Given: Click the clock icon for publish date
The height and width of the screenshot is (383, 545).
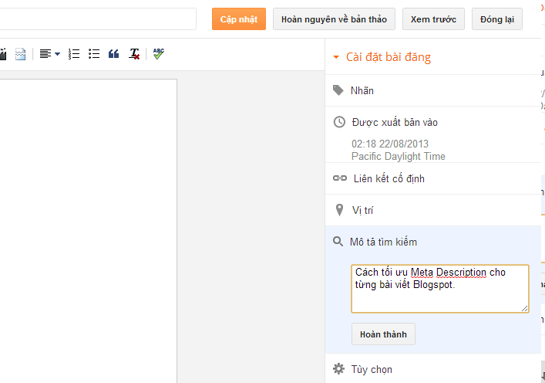Looking at the screenshot, I should coord(339,122).
